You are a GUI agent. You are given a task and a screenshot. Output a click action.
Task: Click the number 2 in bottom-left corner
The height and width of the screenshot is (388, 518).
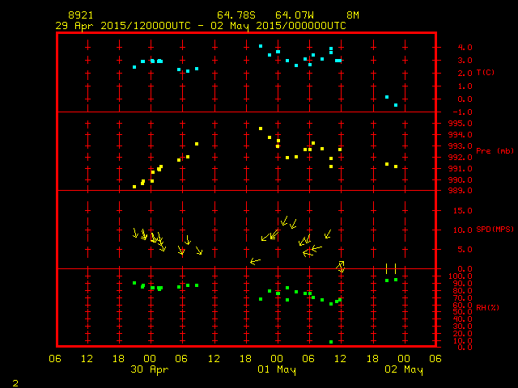[x=15, y=381]
